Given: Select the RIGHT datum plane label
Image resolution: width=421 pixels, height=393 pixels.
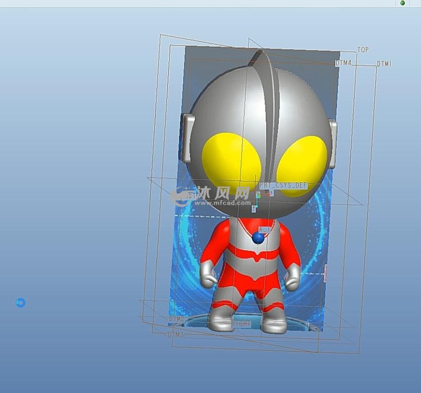Looking at the screenshot, I should point(242,324).
